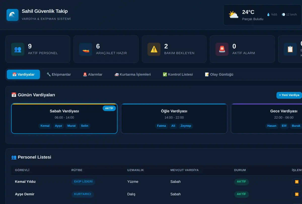The width and height of the screenshot is (302, 204).
Task: Click the Sahil Güvenlik Takip wave logo
Action: (x=13, y=15)
